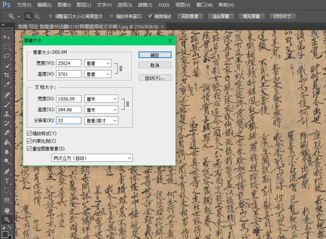Click the Photoshop Ps logo
This screenshot has width=326, height=239.
[x=6, y=5]
